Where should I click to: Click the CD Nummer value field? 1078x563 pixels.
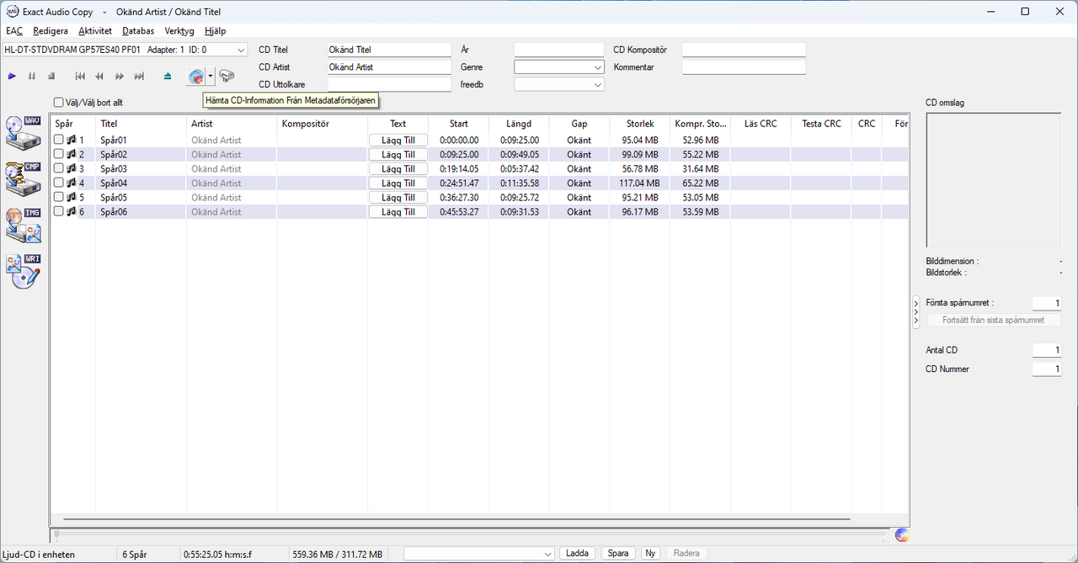pyautogui.click(x=1047, y=369)
